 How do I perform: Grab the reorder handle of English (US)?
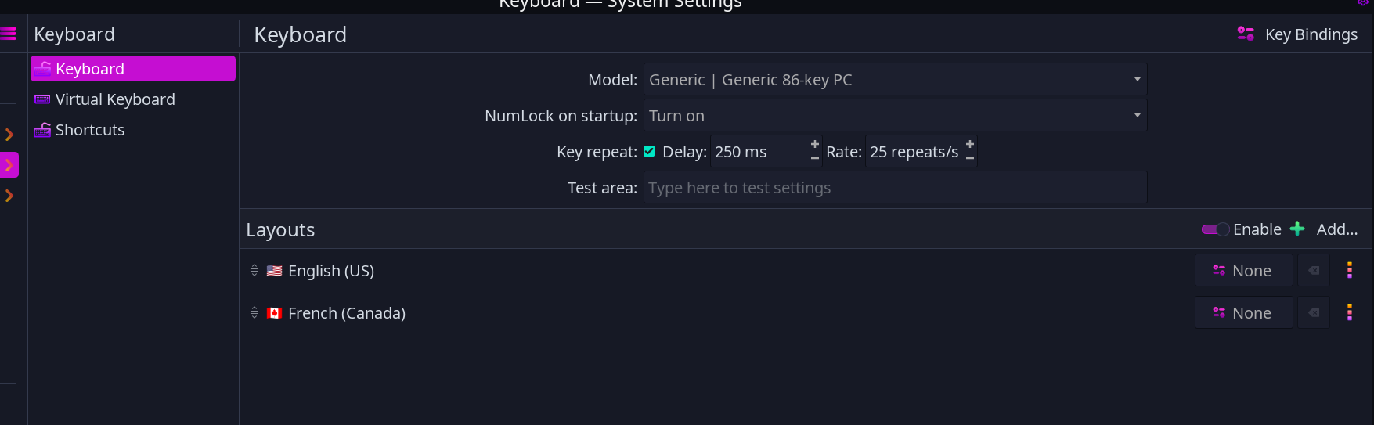pos(254,270)
